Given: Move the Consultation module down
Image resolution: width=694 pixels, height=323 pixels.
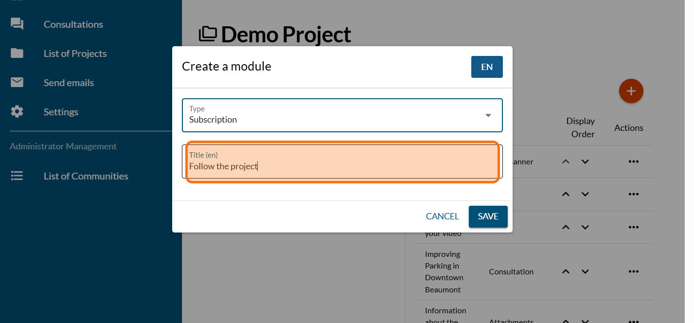Looking at the screenshot, I should pyautogui.click(x=585, y=272).
